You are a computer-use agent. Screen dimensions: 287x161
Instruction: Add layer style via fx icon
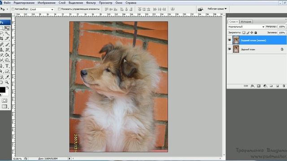[x=252, y=86]
